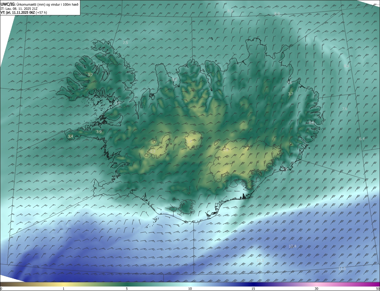Click the map value 3.9
380x291 pixels.
click(x=99, y=132)
